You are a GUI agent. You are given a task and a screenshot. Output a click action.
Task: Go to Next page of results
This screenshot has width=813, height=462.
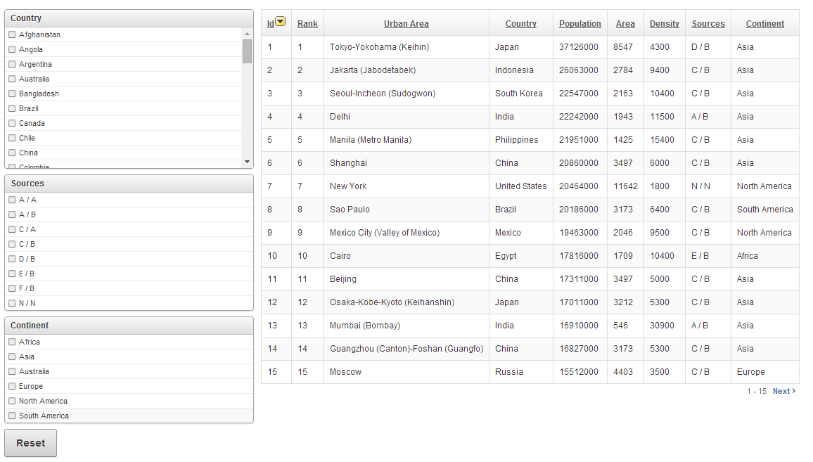click(781, 391)
